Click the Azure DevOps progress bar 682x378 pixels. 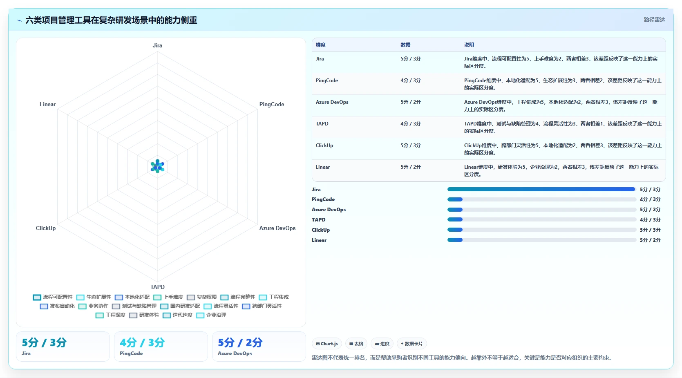(x=542, y=210)
